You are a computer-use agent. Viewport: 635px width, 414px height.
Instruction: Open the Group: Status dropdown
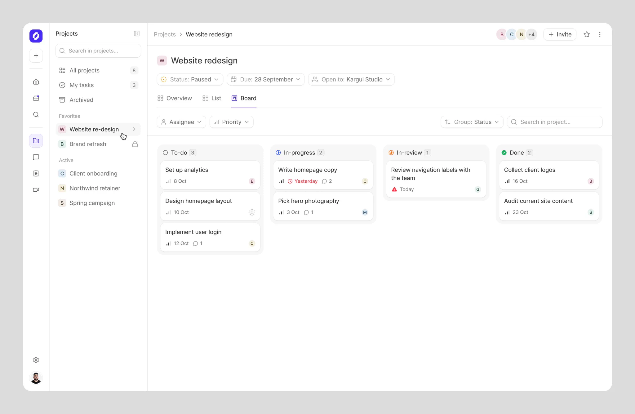pyautogui.click(x=472, y=122)
